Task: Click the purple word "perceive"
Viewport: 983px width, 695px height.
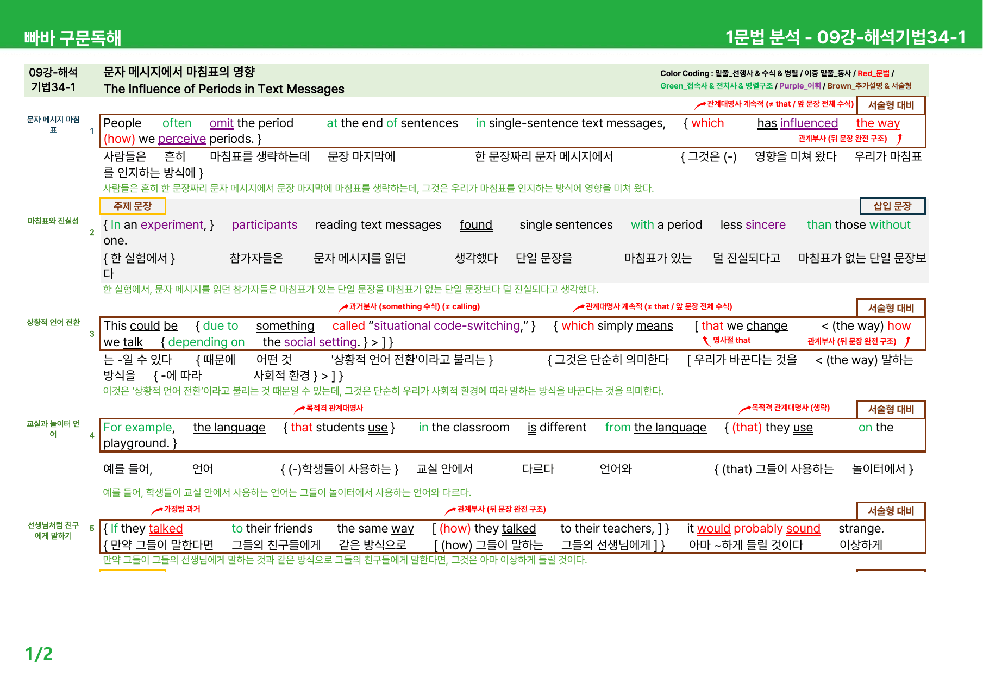Action: pyautogui.click(x=182, y=139)
